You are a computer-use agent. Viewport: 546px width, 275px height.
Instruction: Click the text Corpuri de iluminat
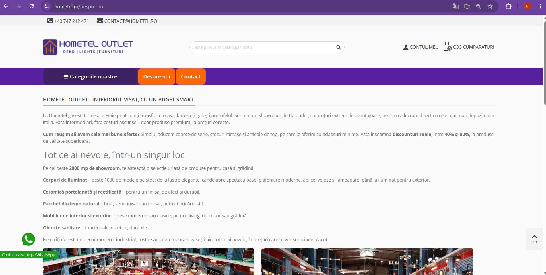[x=65, y=180]
